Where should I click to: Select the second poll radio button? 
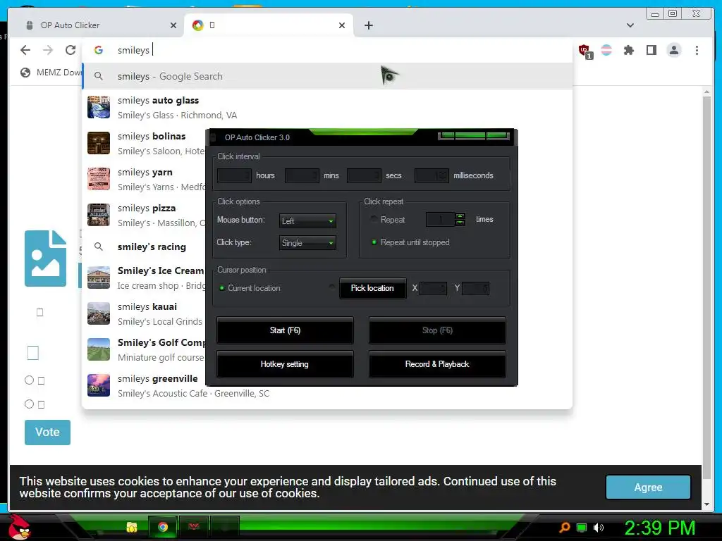(29, 404)
